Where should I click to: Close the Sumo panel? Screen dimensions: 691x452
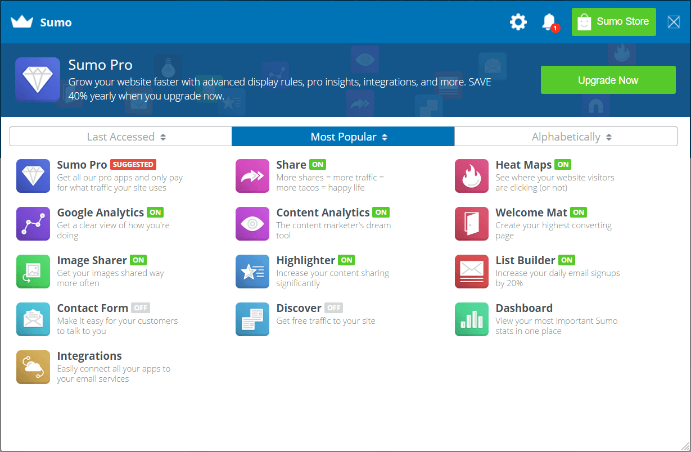click(674, 22)
